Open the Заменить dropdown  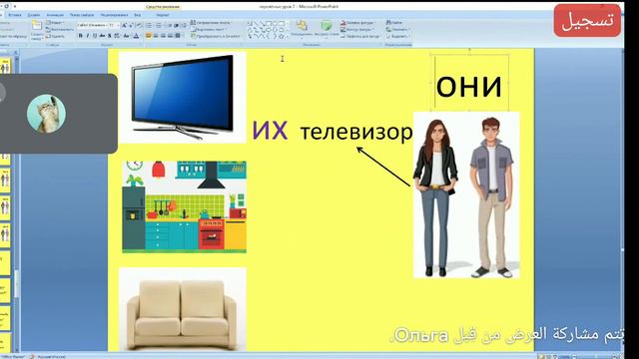(x=397, y=29)
